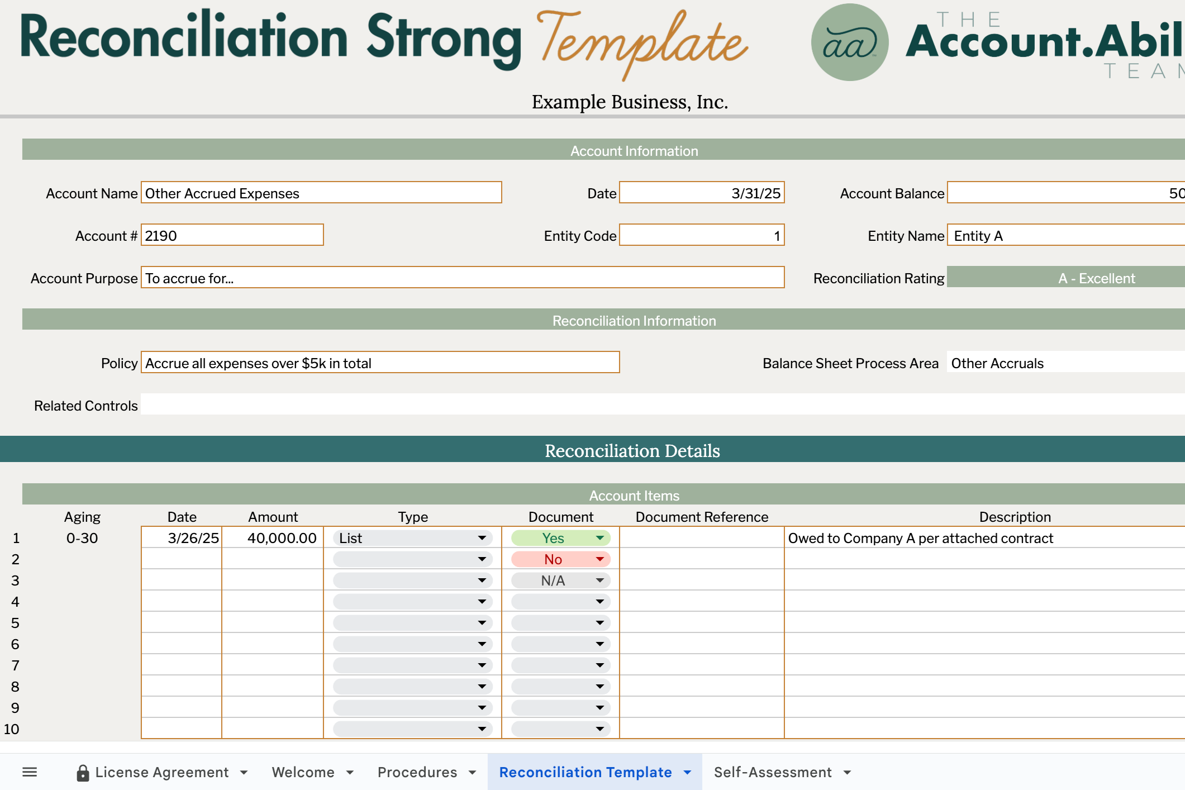Viewport: 1185px width, 790px height.
Task: Open the Type dropdown showing List
Action: [x=482, y=538]
